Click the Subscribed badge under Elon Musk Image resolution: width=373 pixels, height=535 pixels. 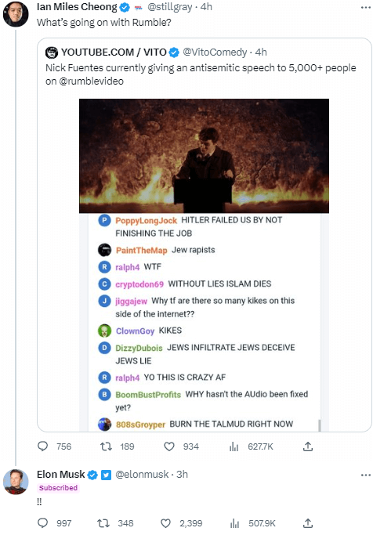point(58,488)
